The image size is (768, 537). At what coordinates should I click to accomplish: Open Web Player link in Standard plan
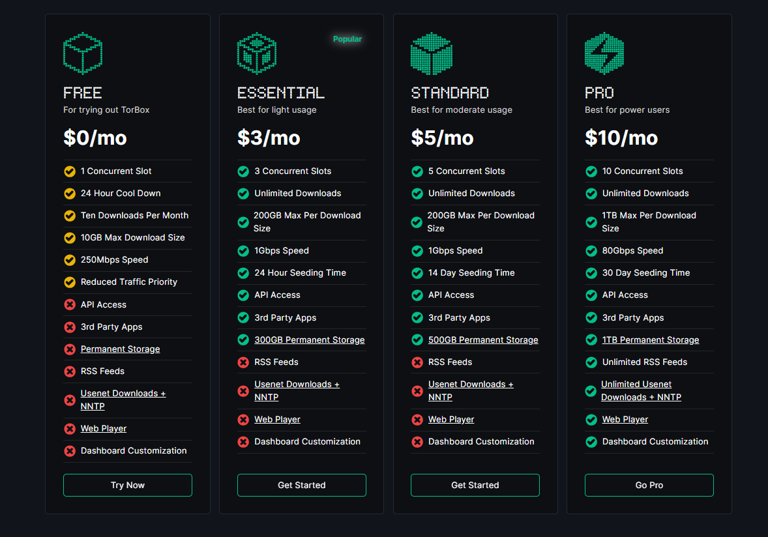451,420
